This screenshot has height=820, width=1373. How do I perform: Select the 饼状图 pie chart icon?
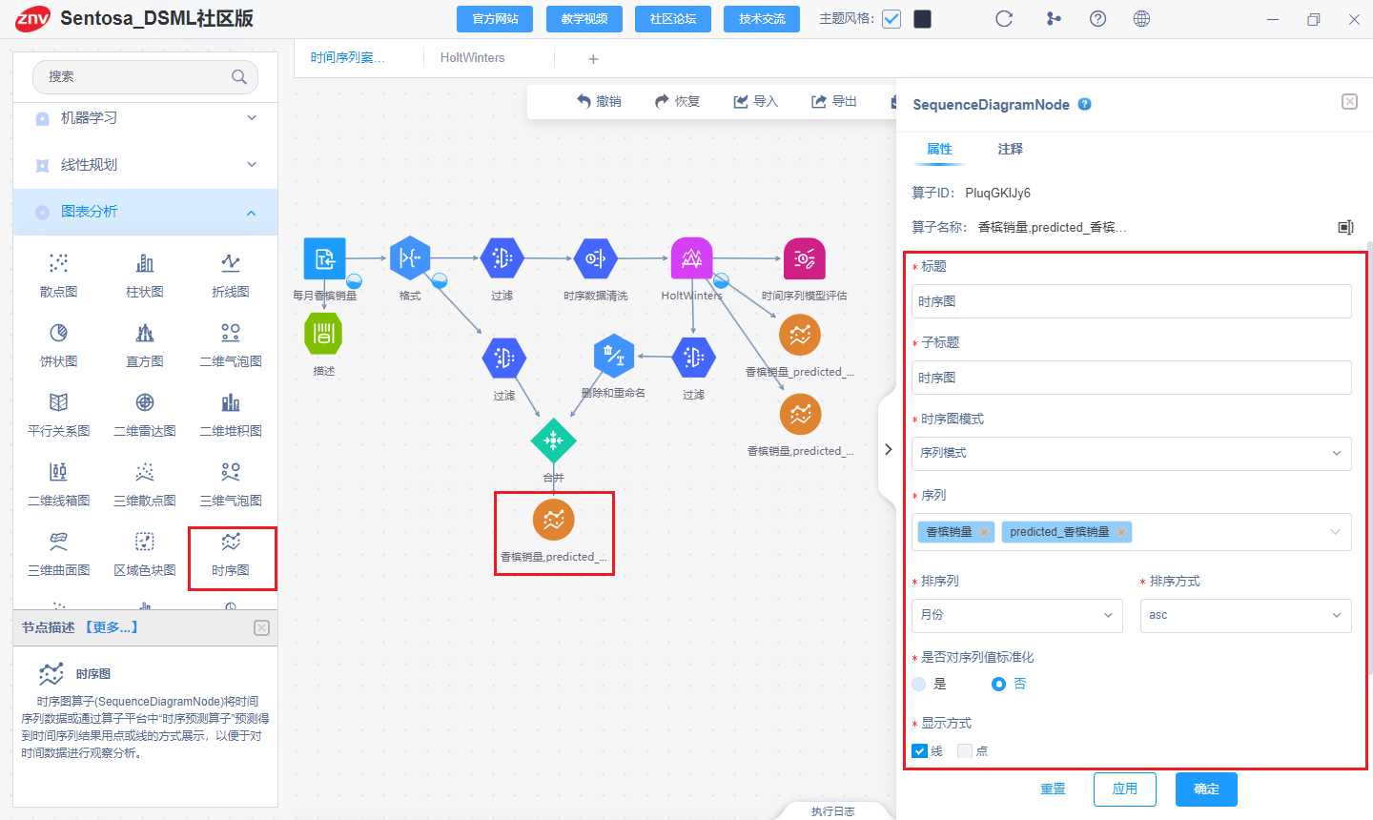[59, 333]
